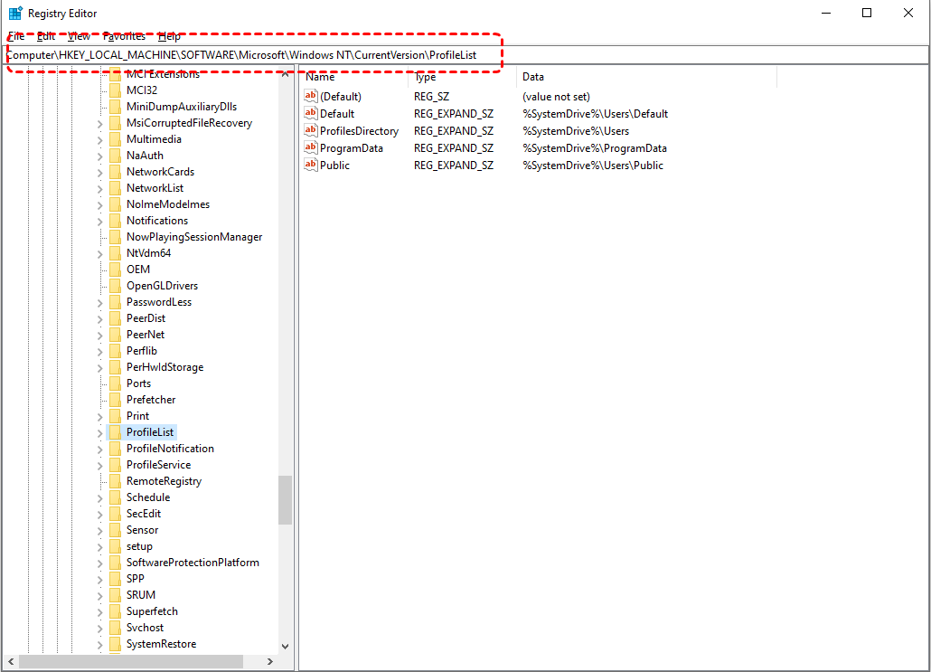
Task: Expand the Print key
Action: point(99,417)
